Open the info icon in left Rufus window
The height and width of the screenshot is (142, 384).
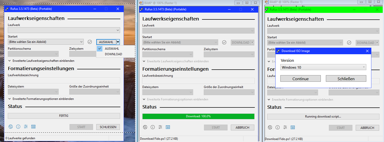tap(18, 127)
